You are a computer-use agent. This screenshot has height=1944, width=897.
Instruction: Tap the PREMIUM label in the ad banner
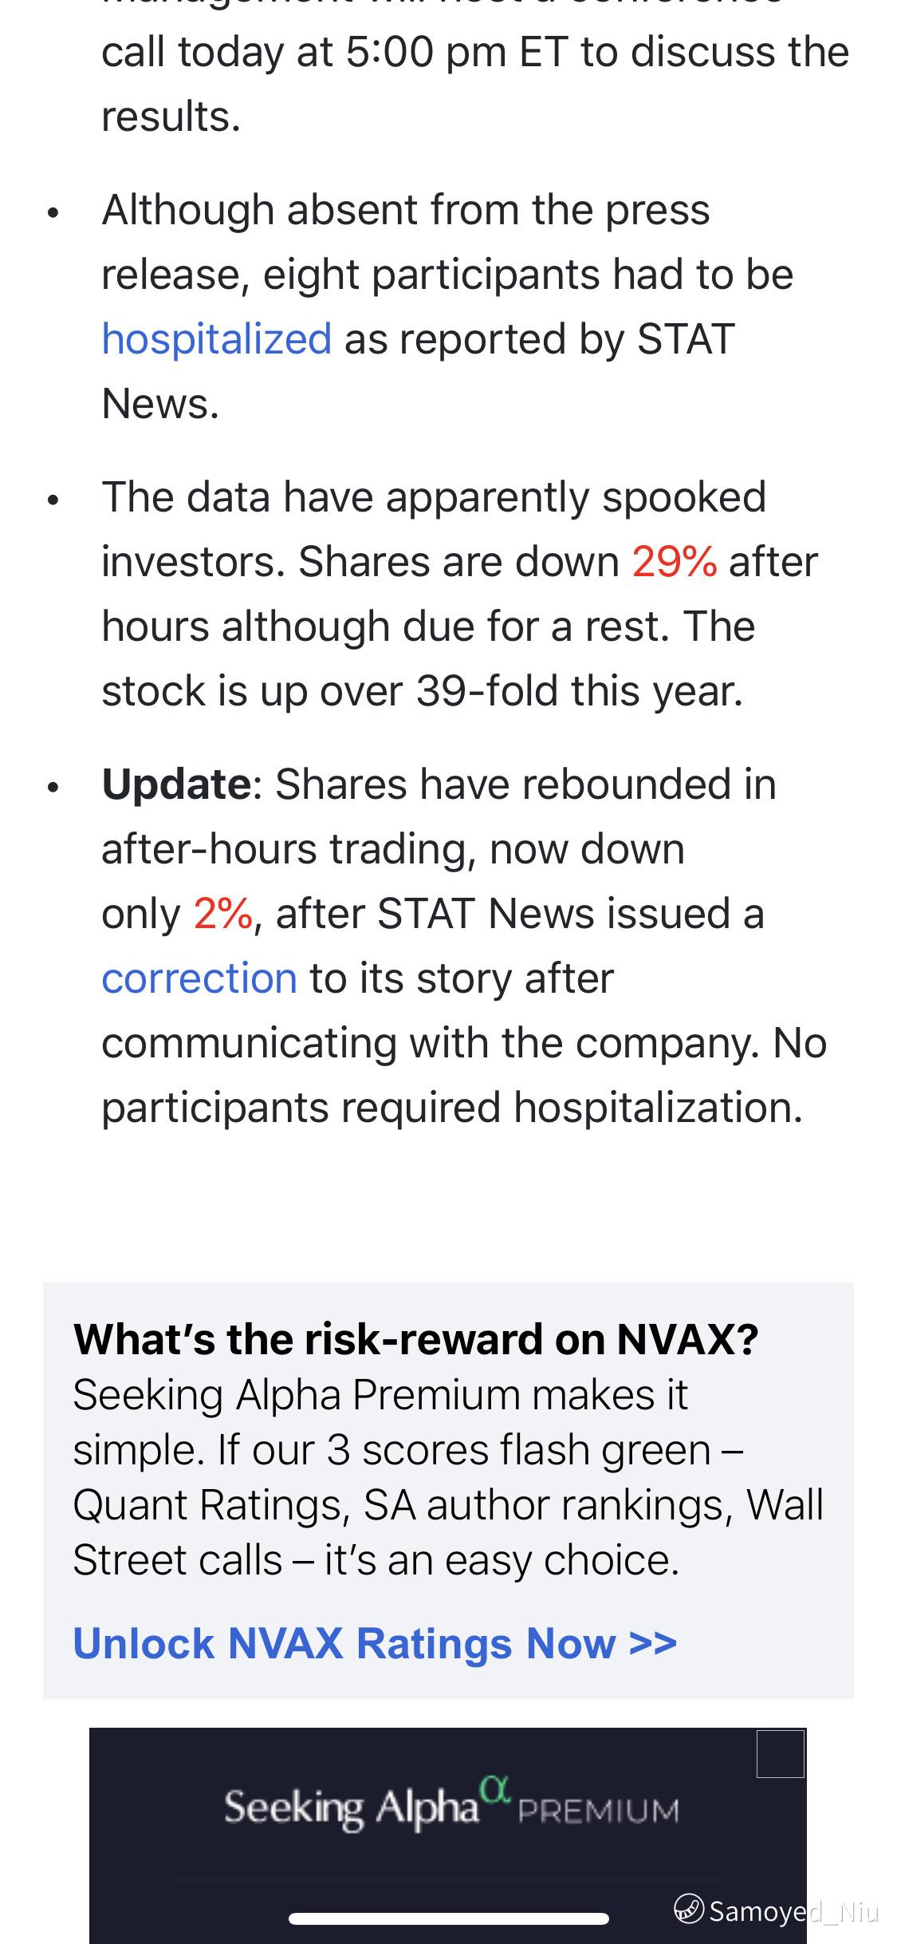(598, 1812)
